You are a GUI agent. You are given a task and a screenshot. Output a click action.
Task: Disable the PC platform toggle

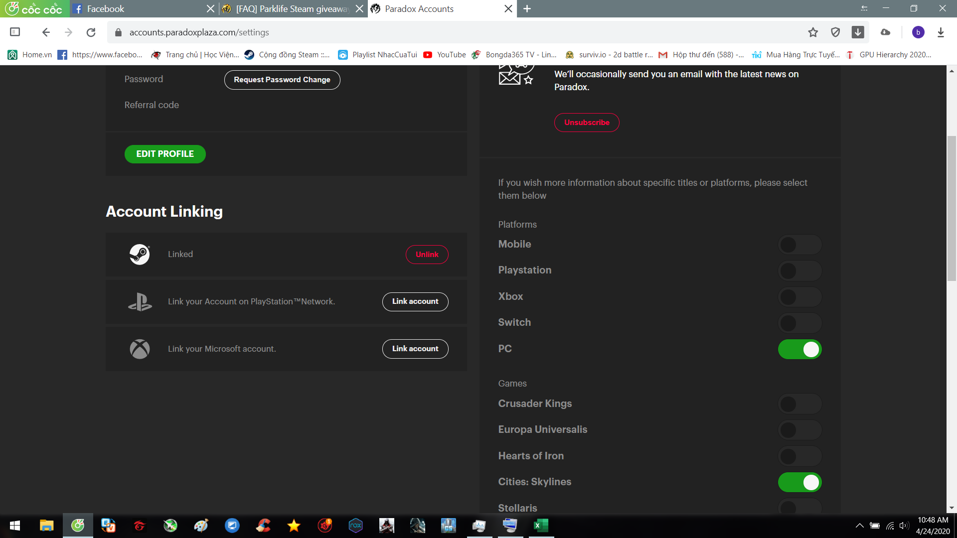[799, 349]
